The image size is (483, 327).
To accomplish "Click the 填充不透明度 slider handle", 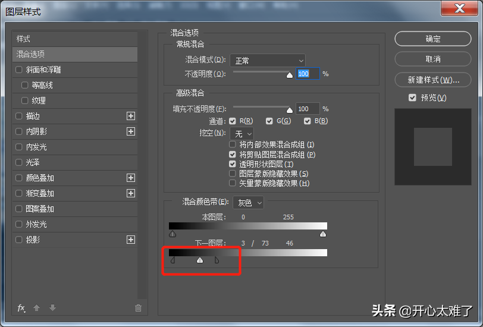I will click(x=290, y=110).
